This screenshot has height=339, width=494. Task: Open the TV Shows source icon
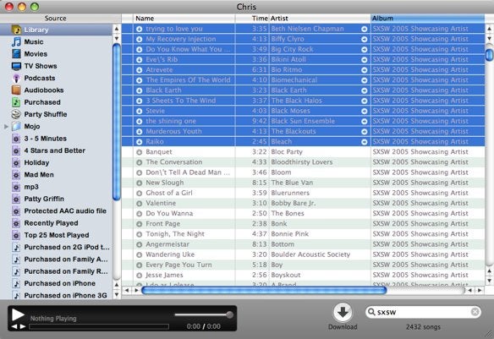coord(16,66)
